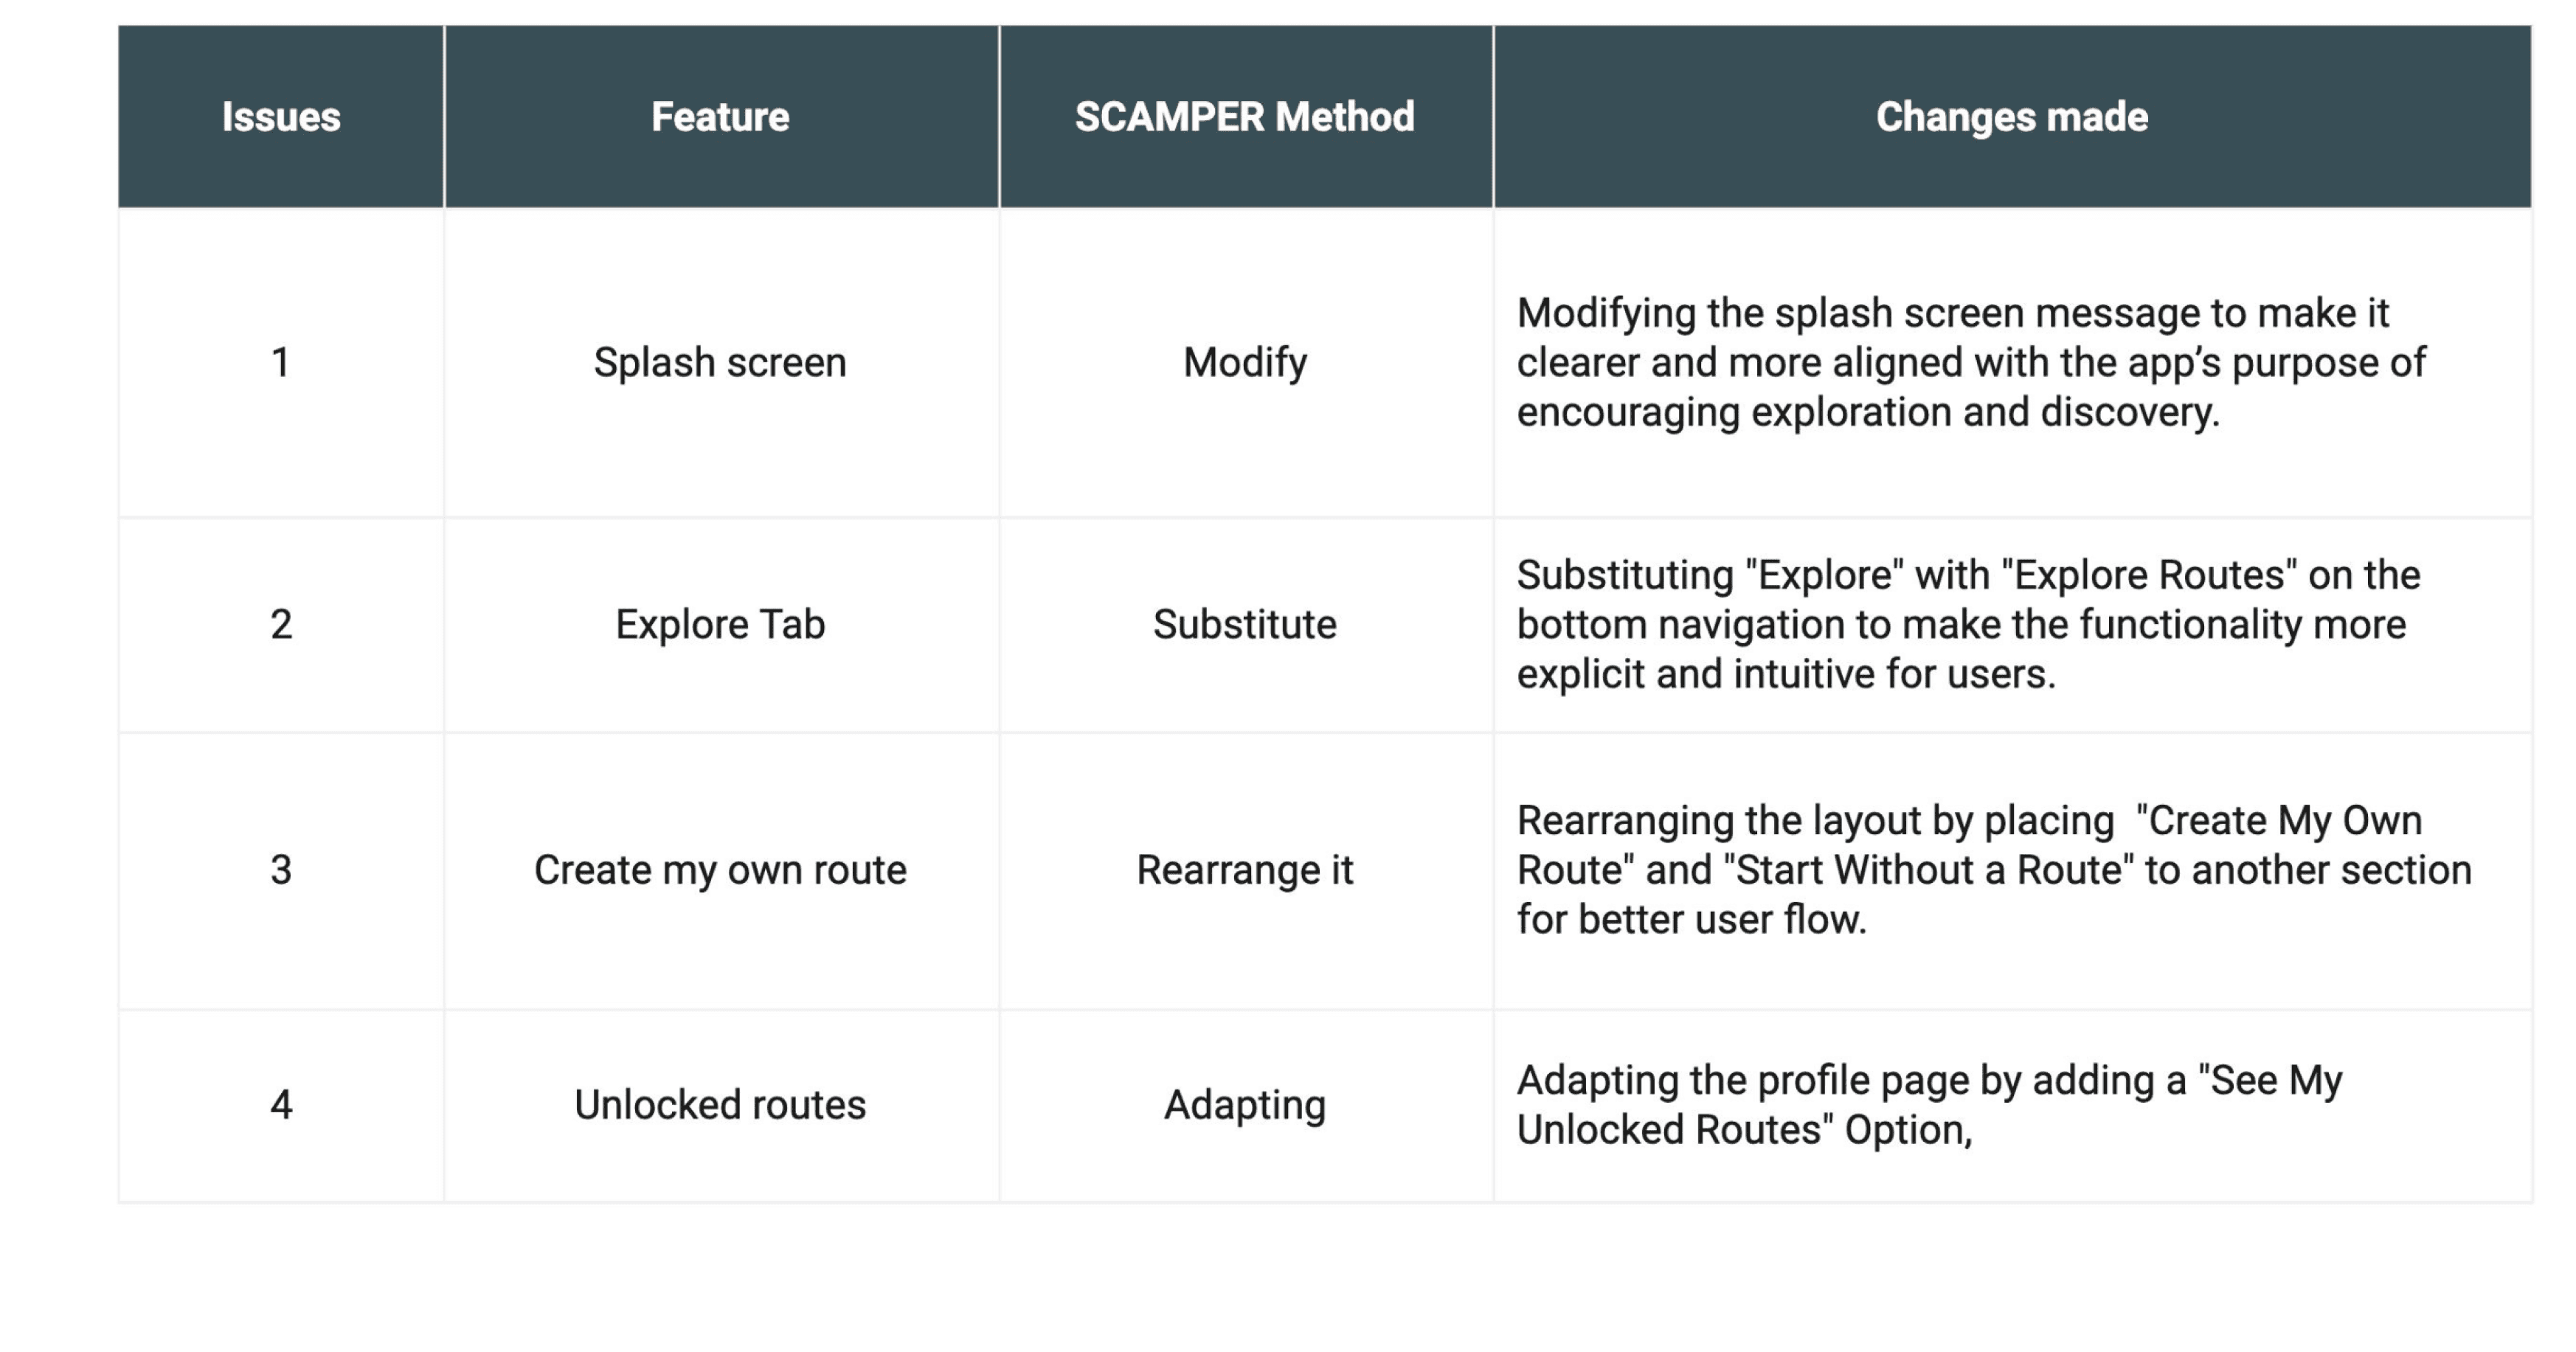The width and height of the screenshot is (2576, 1352).
Task: Select the splash screen message change description
Action: [x=1971, y=362]
